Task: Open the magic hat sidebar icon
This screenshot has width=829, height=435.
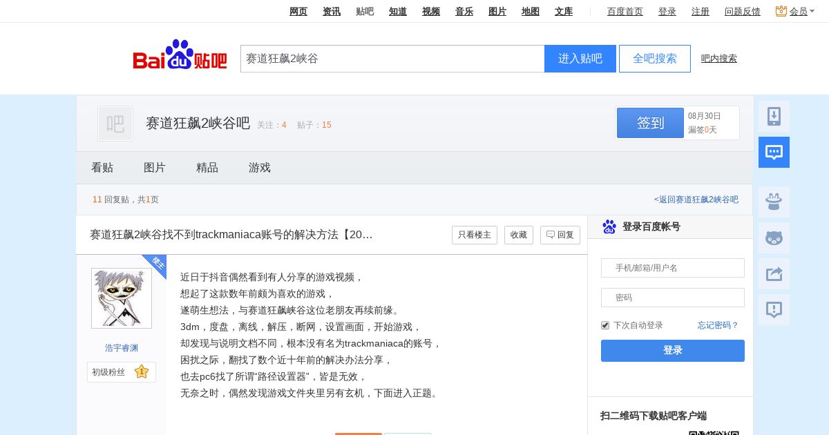Action: [774, 202]
